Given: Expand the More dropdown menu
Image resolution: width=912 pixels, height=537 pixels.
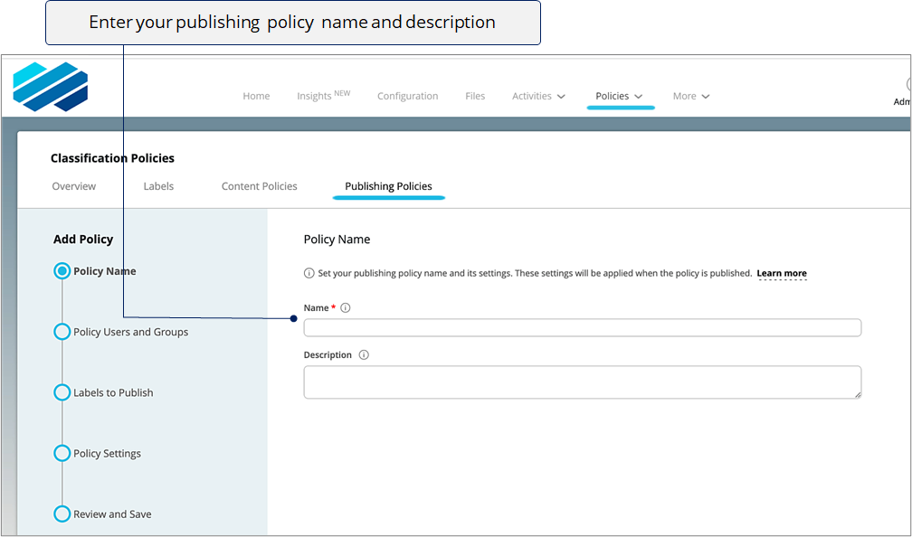Looking at the screenshot, I should click(691, 96).
